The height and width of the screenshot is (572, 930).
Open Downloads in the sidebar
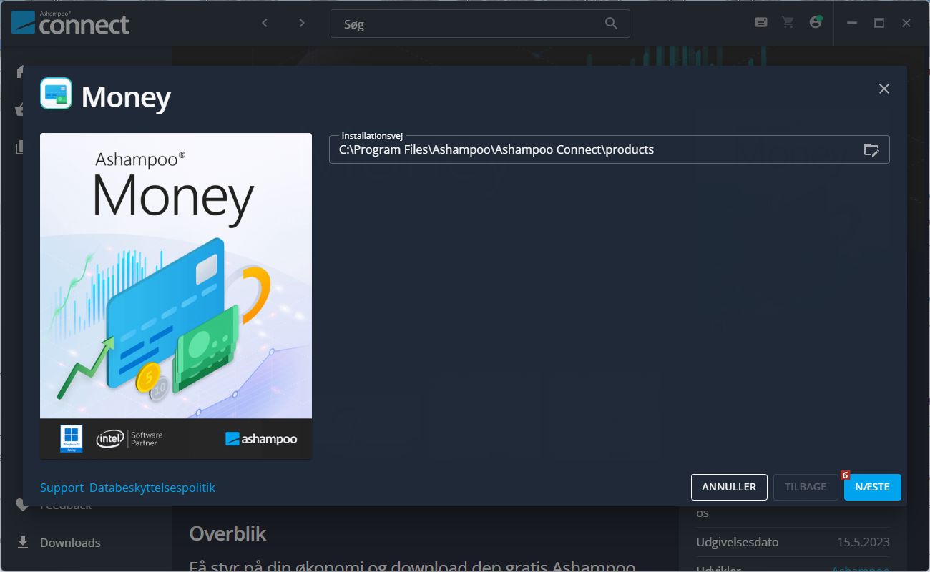[x=70, y=543]
